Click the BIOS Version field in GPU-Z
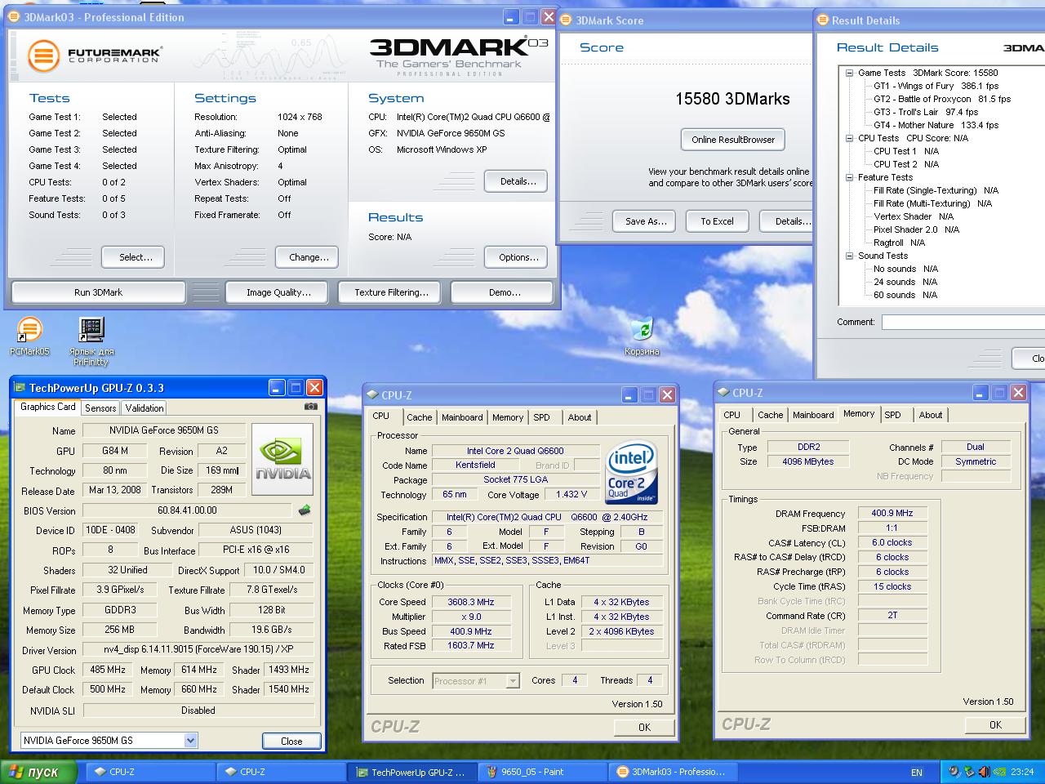 [187, 510]
